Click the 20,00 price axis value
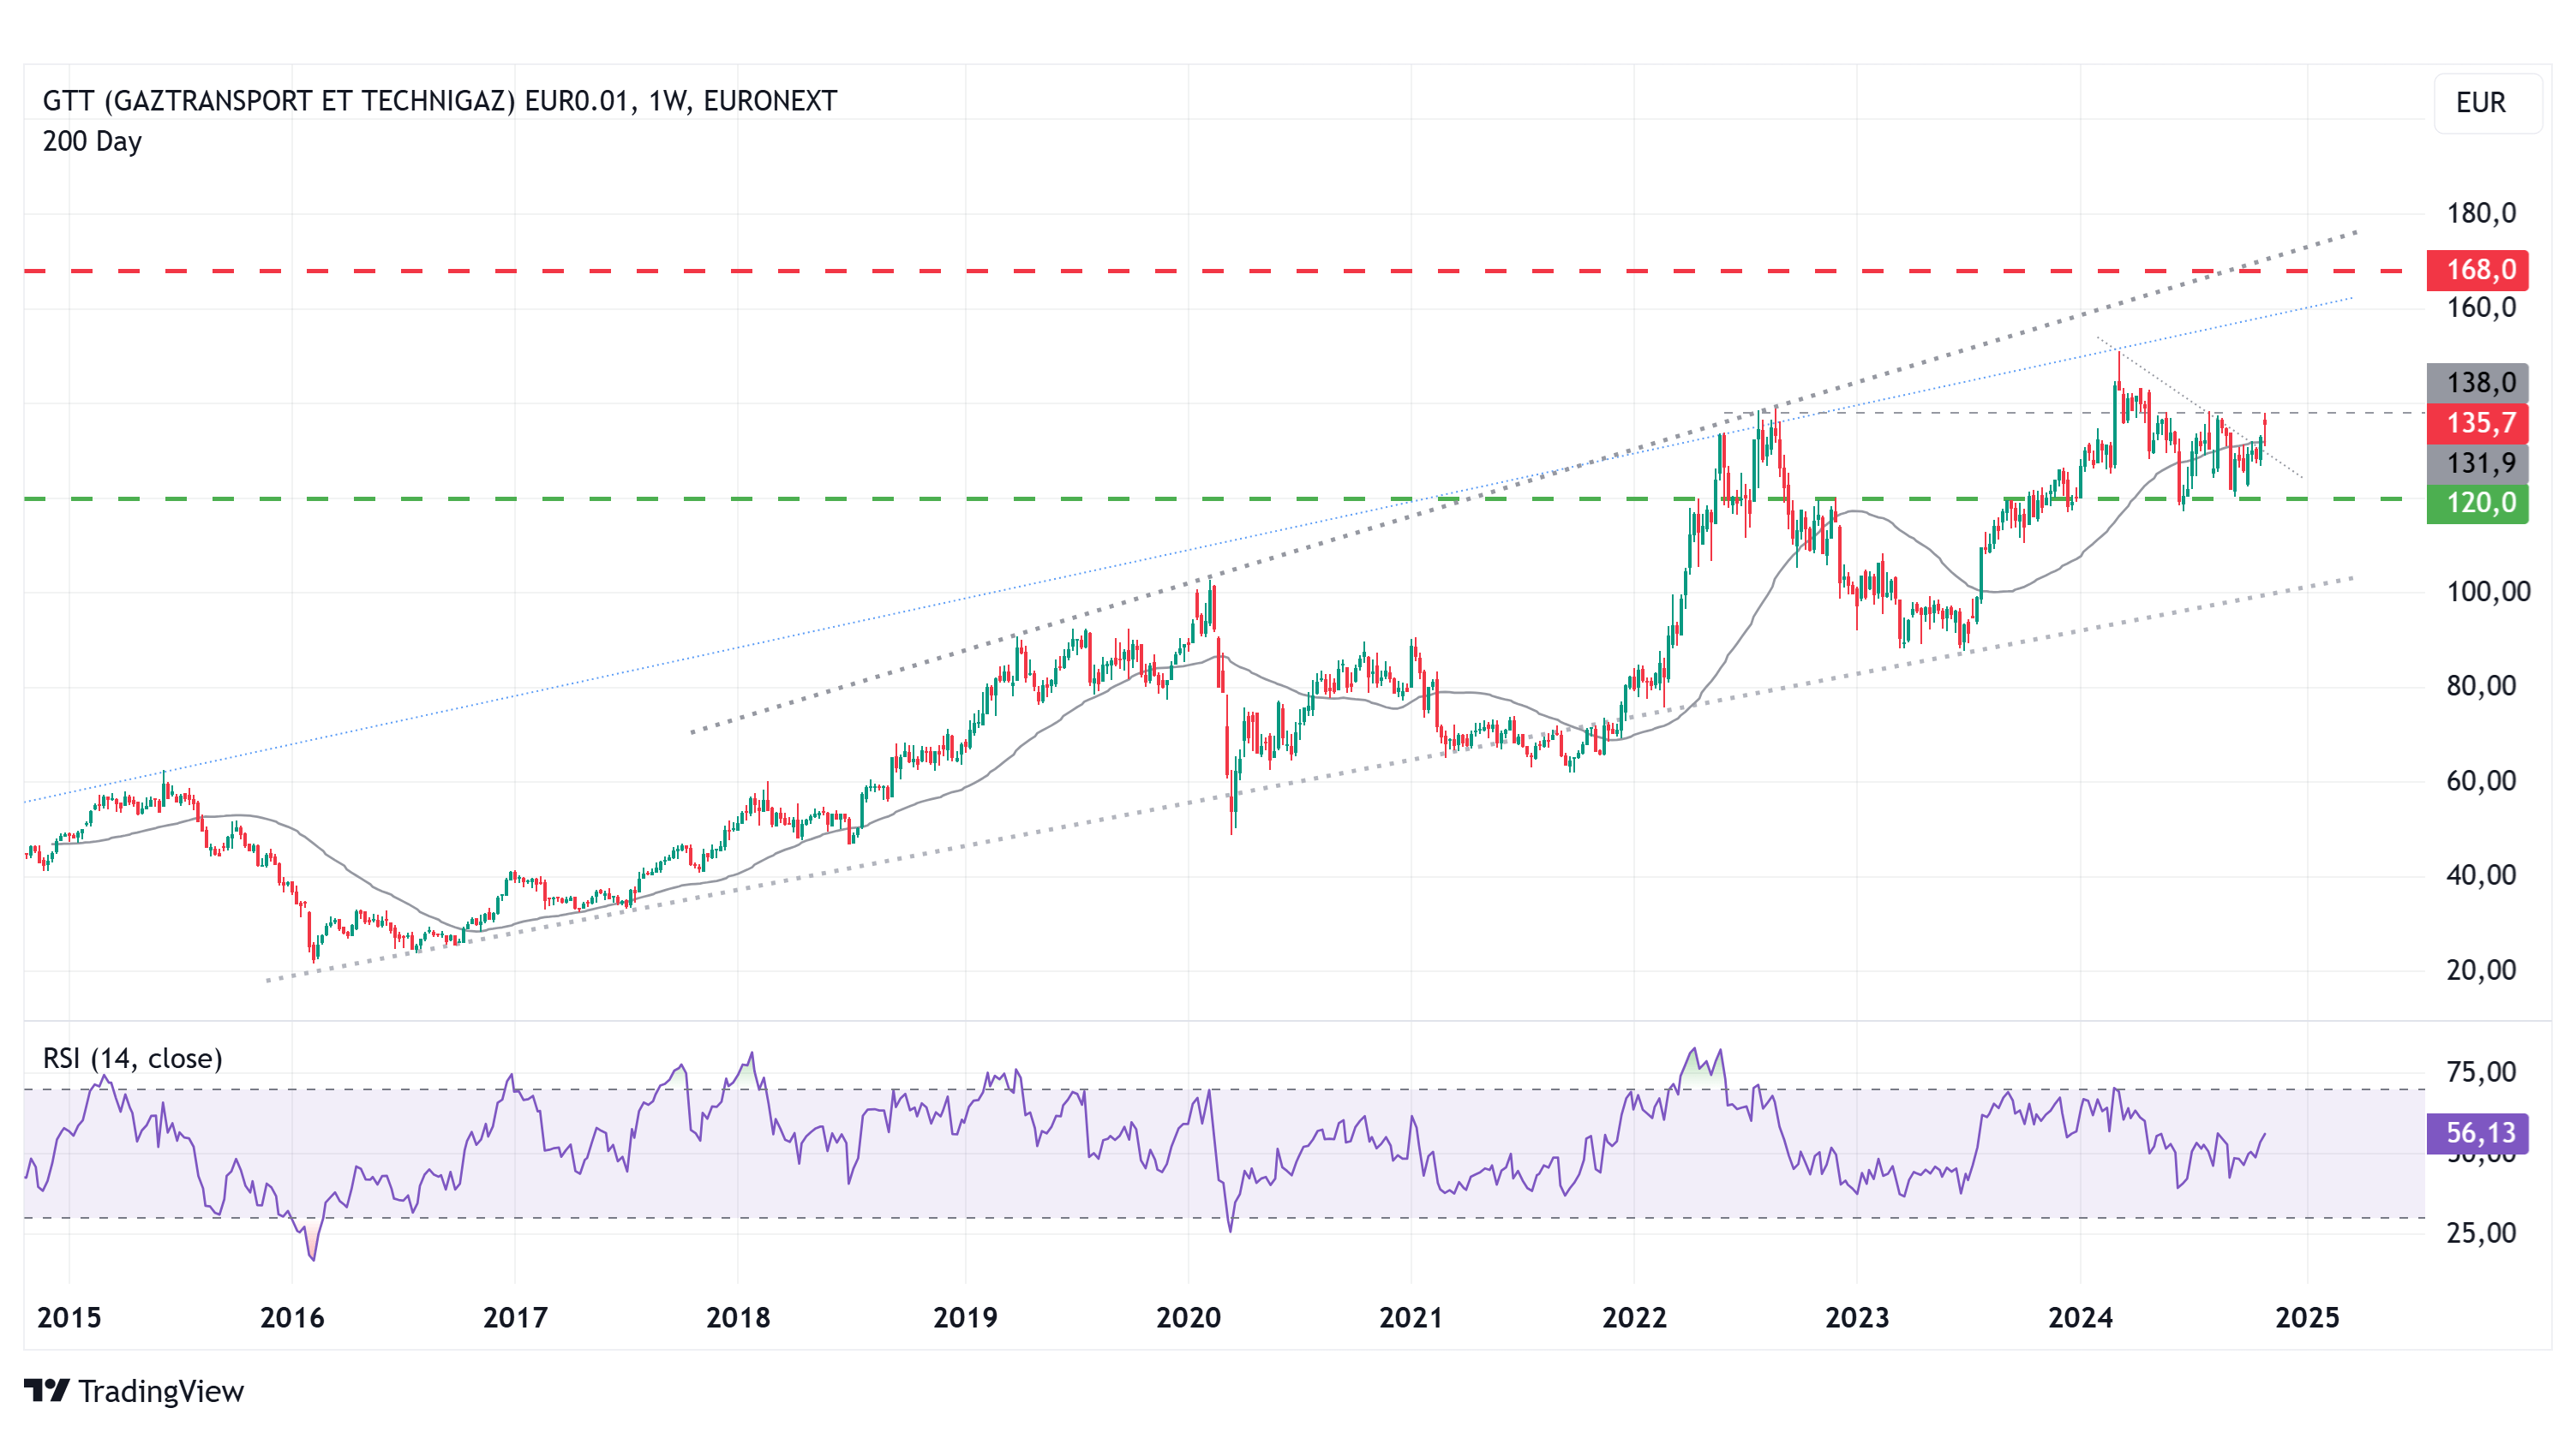Image resolution: width=2576 pixels, height=1432 pixels. [x=2480, y=970]
